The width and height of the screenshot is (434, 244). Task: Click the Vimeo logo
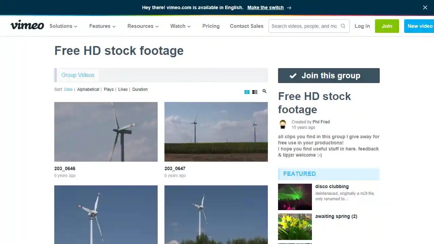[27, 25]
